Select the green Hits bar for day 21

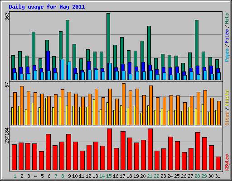tap(149, 45)
